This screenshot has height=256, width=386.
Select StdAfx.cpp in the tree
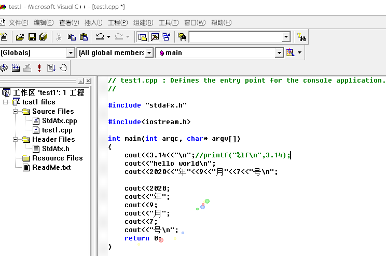click(59, 120)
